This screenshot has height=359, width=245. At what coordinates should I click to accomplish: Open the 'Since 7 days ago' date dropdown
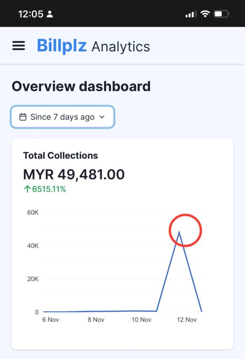click(x=62, y=117)
